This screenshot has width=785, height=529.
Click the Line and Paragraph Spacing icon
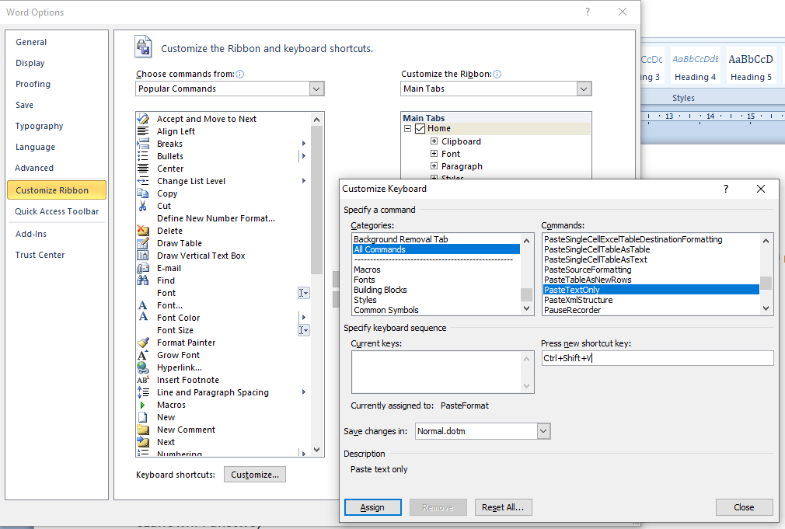click(143, 392)
